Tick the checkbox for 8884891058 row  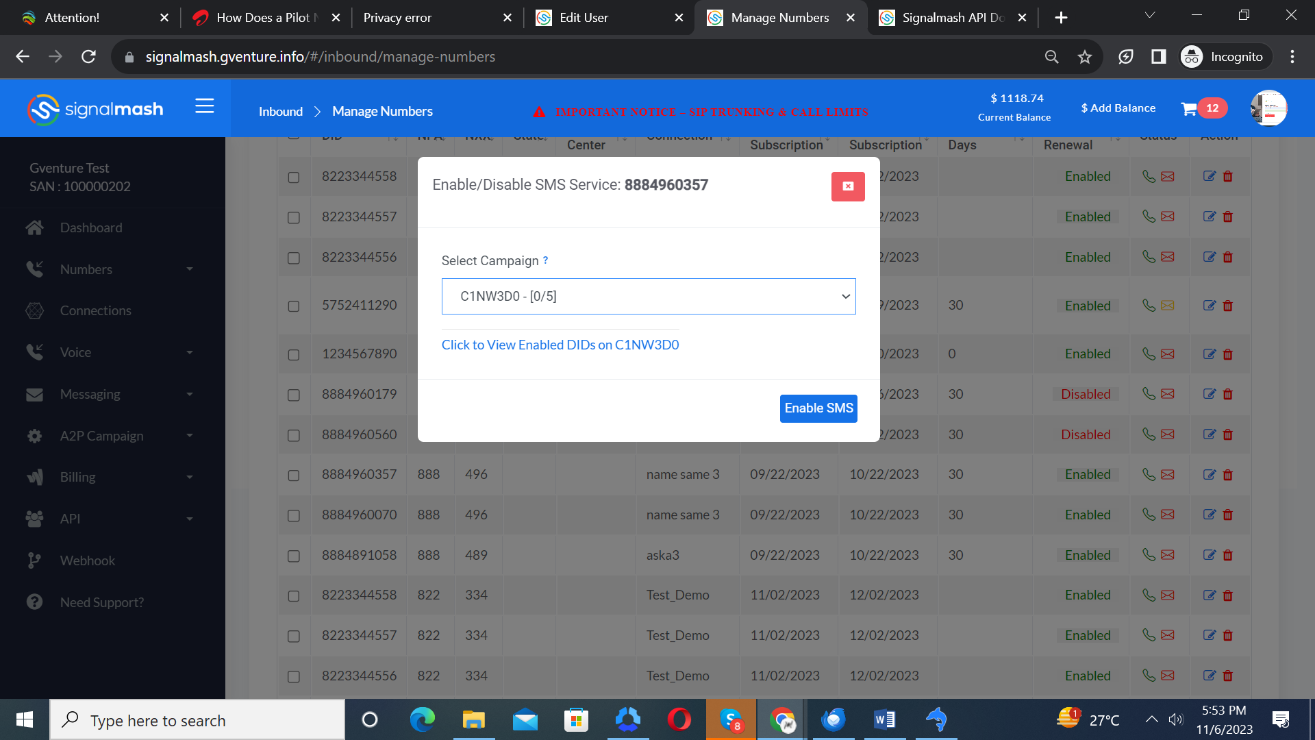[x=294, y=556]
